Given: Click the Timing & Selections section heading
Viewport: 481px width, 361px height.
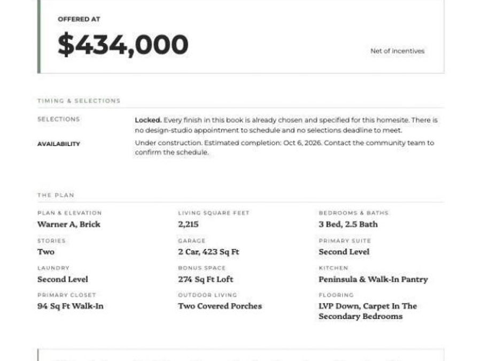Looking at the screenshot, I should [79, 101].
